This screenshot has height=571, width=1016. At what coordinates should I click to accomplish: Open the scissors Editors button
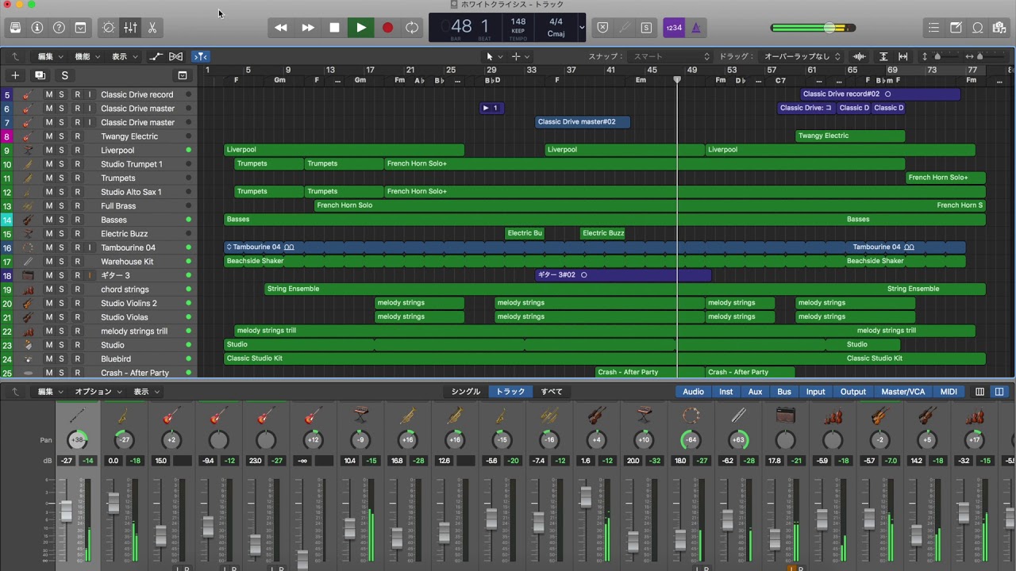pos(152,28)
